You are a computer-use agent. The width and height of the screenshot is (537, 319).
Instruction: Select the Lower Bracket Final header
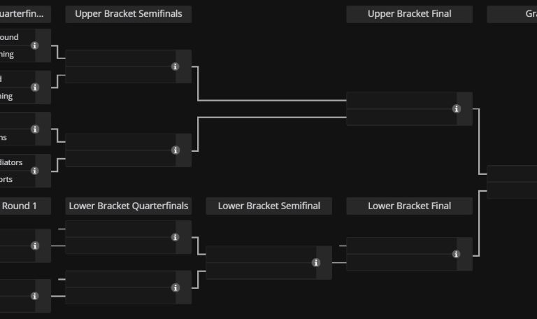tap(409, 206)
